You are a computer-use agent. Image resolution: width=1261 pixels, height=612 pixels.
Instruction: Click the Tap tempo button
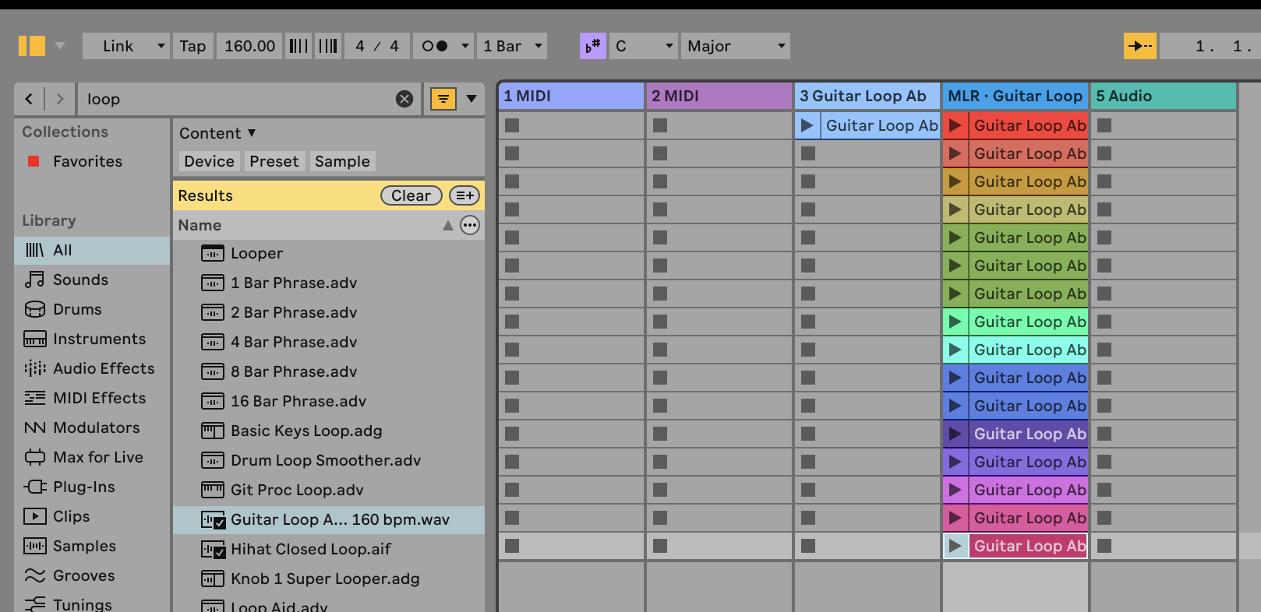193,46
